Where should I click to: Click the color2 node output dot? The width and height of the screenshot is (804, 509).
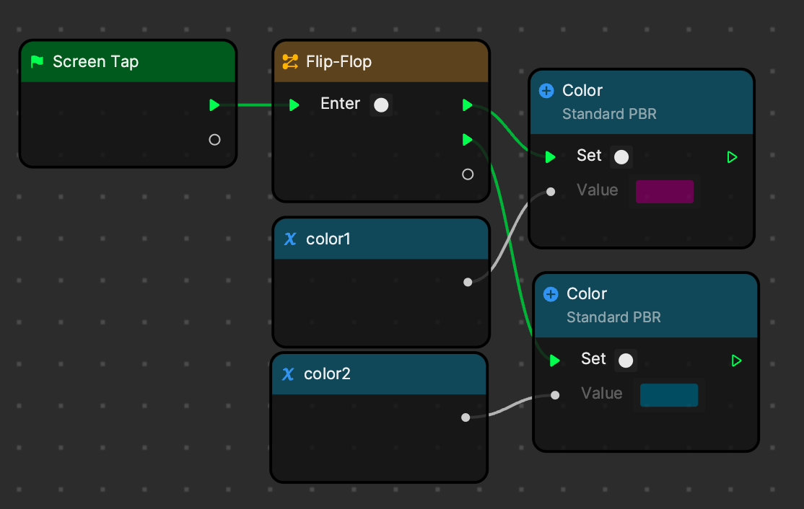tap(466, 417)
